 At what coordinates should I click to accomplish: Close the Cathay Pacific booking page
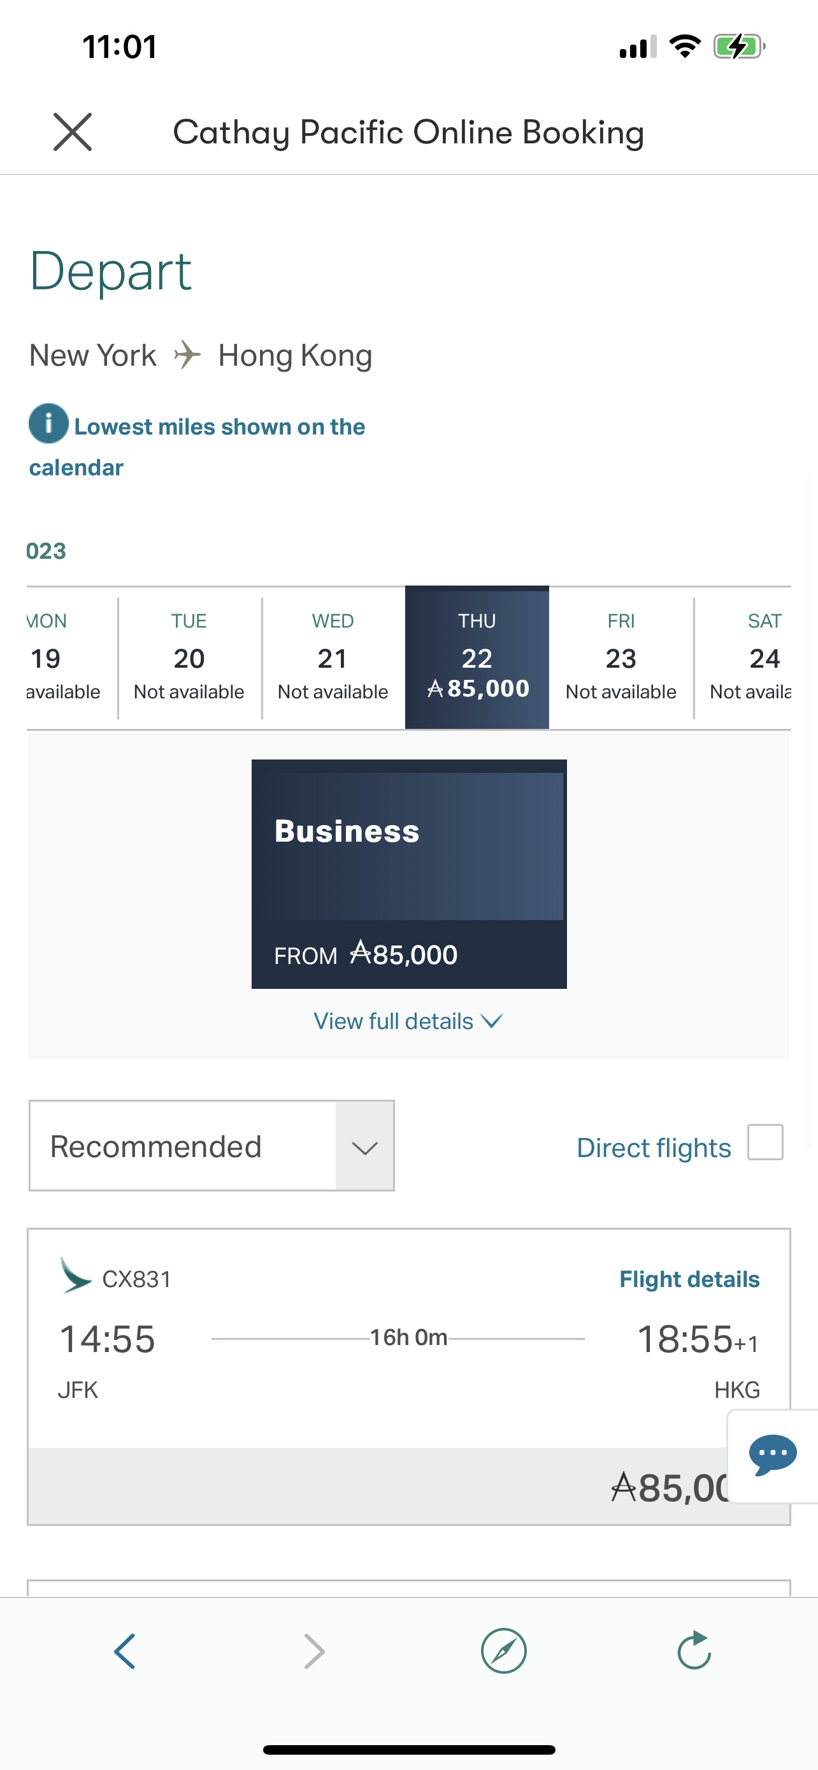(x=72, y=132)
